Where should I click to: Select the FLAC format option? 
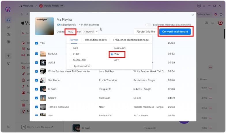pos(71,54)
